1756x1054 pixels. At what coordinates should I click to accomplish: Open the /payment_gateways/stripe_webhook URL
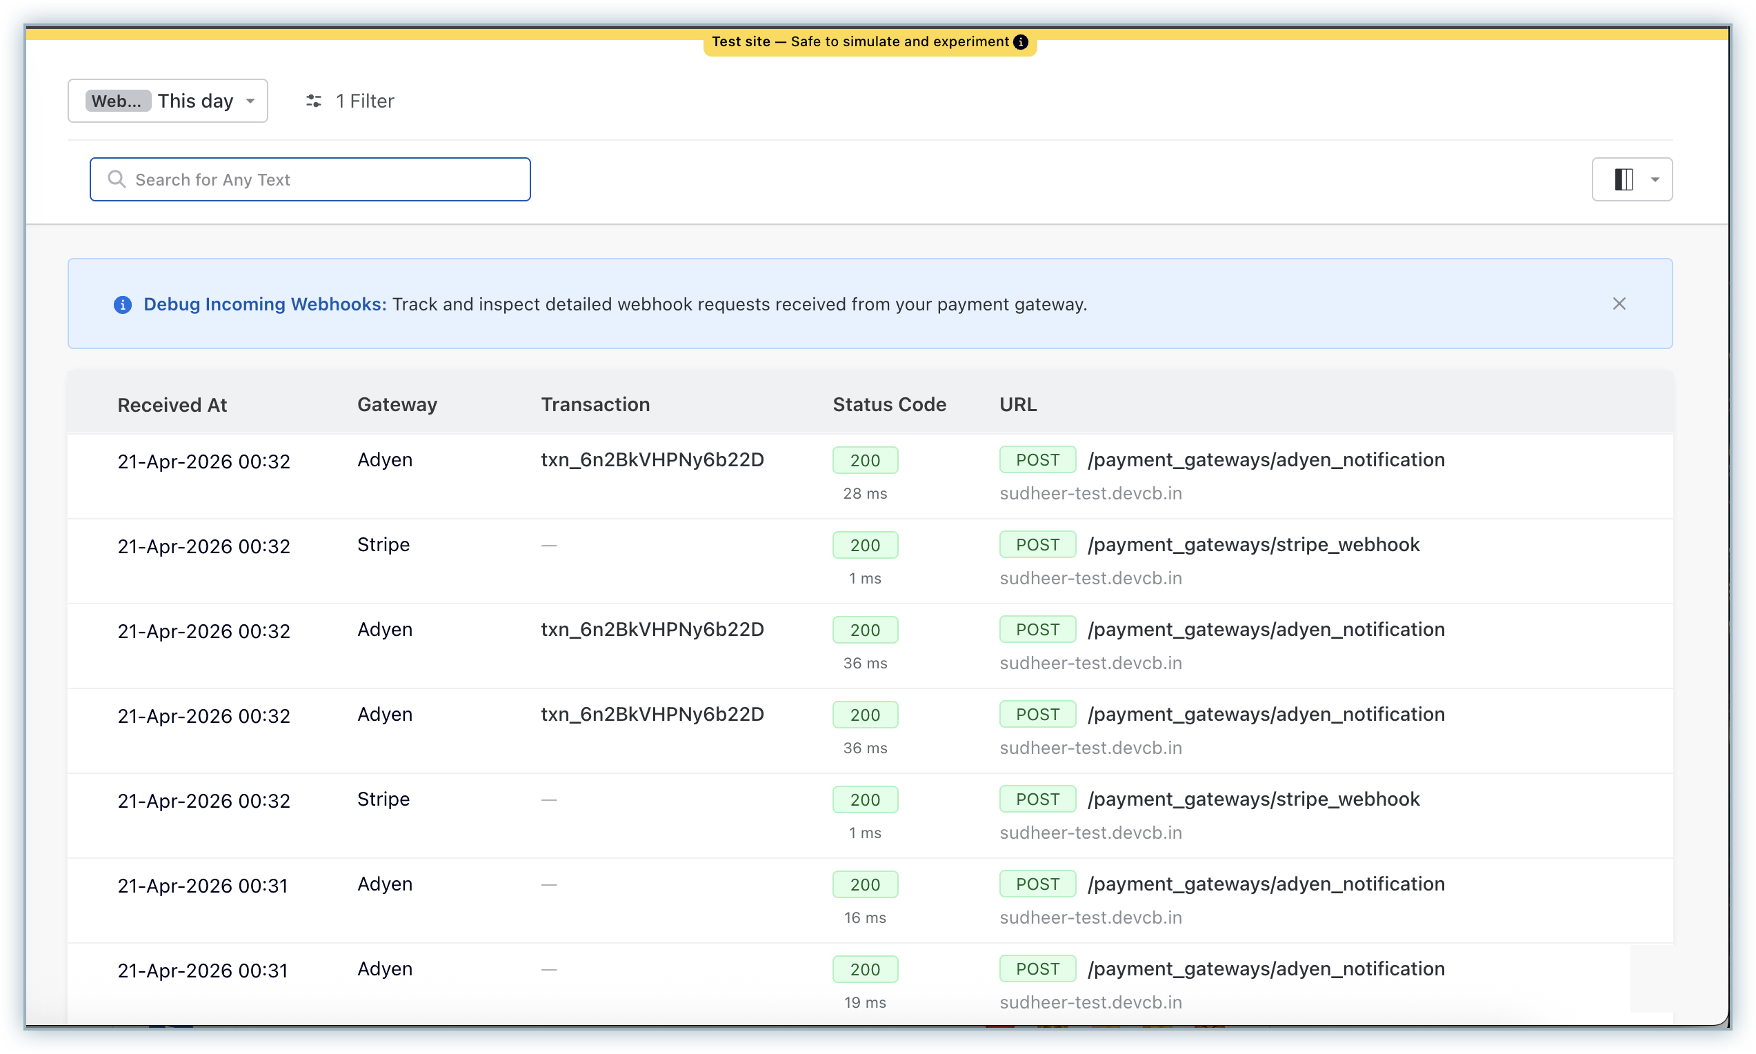click(1253, 544)
